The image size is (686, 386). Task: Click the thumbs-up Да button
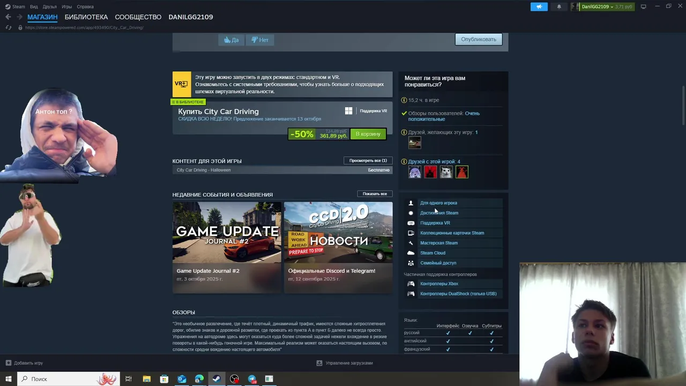(231, 40)
